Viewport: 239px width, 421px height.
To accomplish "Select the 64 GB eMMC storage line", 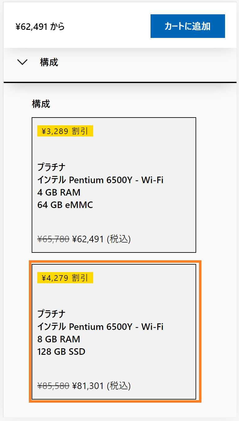I will click(x=65, y=205).
